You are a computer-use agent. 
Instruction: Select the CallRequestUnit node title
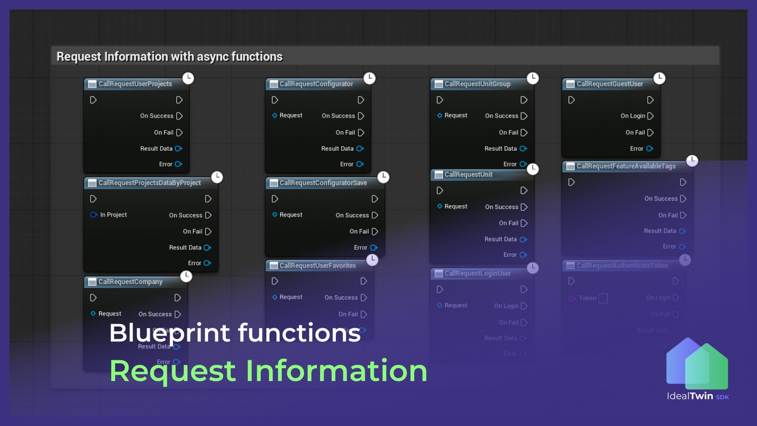tap(468, 175)
